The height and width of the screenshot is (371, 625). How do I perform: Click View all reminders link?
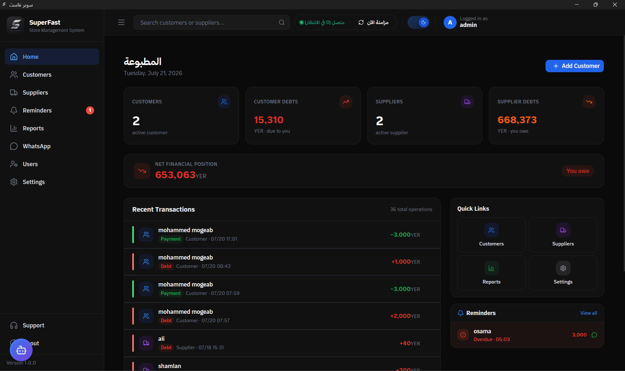[589, 313]
